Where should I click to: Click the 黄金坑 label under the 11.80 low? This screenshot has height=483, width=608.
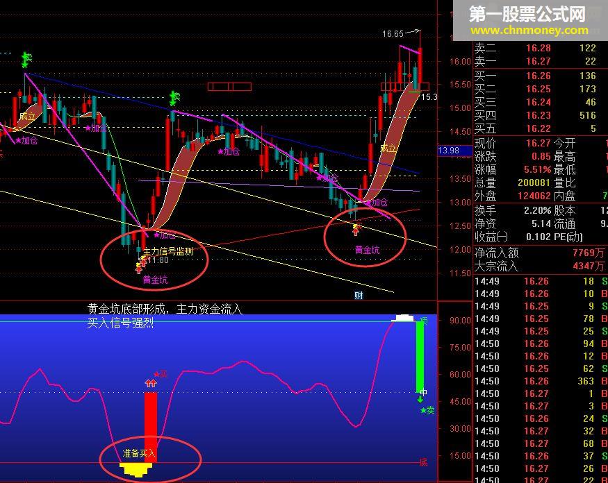[155, 280]
